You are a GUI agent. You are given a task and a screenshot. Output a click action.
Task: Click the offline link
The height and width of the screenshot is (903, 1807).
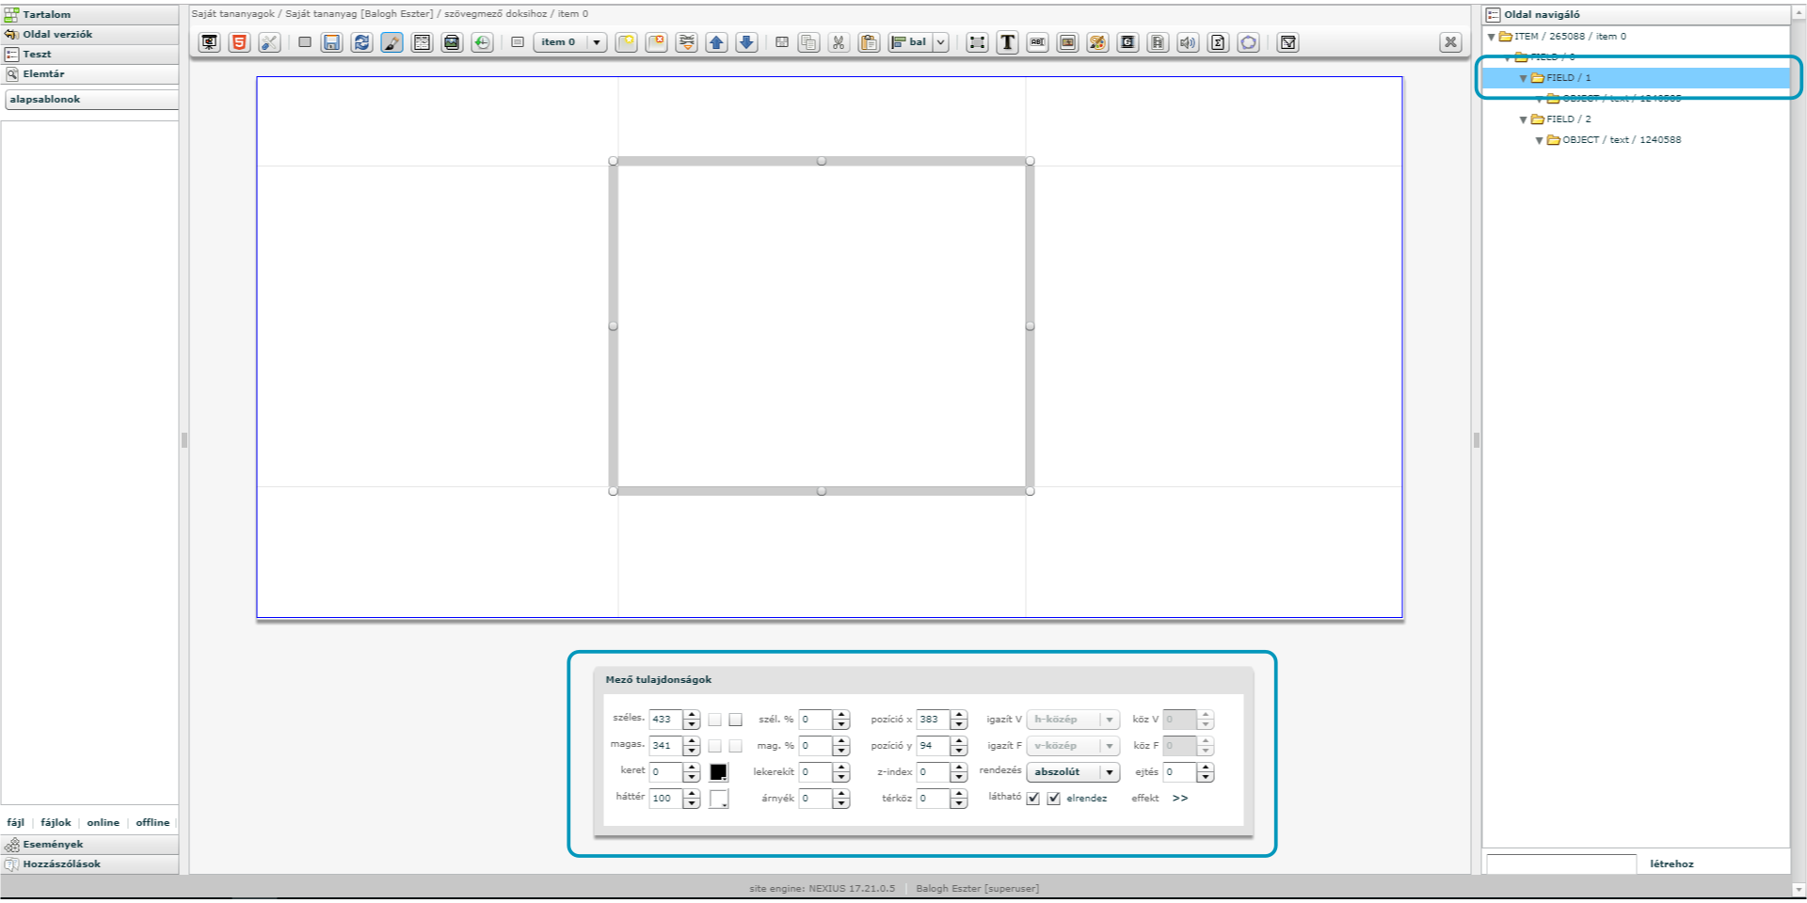tap(152, 823)
